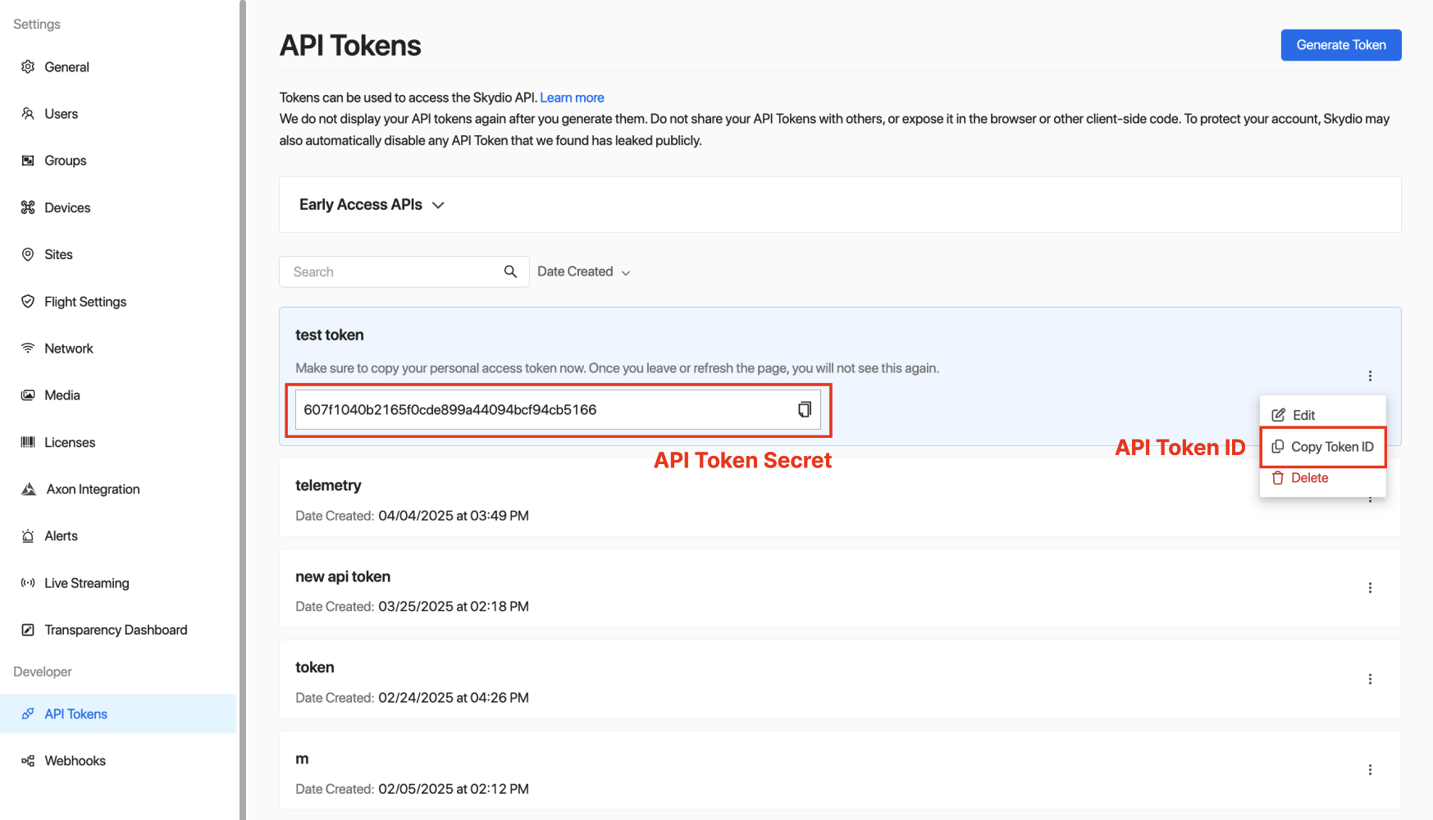This screenshot has height=820, width=1433.
Task: Click the token secret text field
Action: 558,409
